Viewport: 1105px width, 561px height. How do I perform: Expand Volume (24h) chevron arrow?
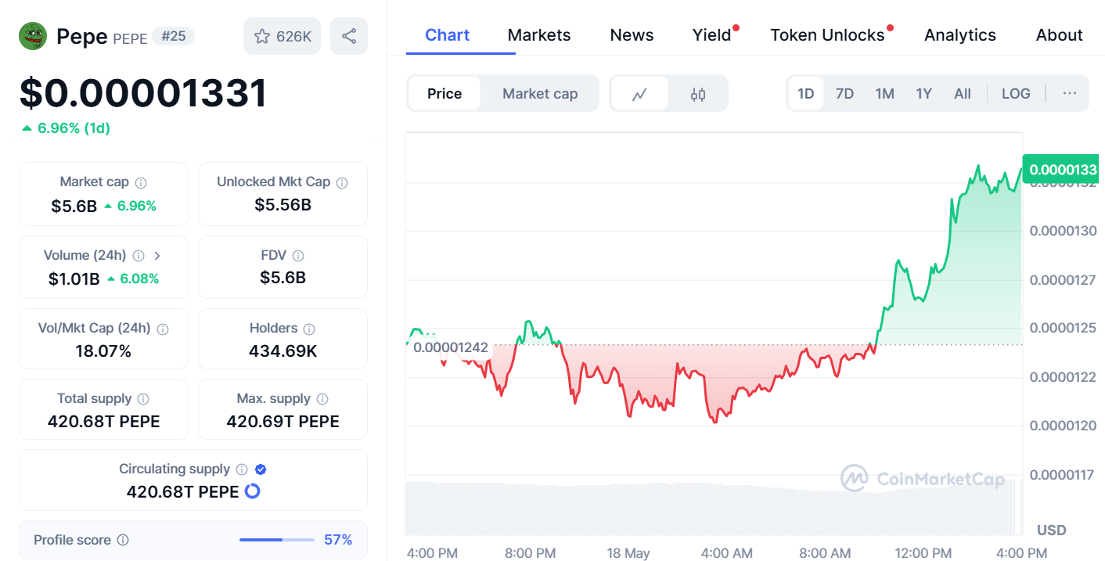tap(157, 255)
